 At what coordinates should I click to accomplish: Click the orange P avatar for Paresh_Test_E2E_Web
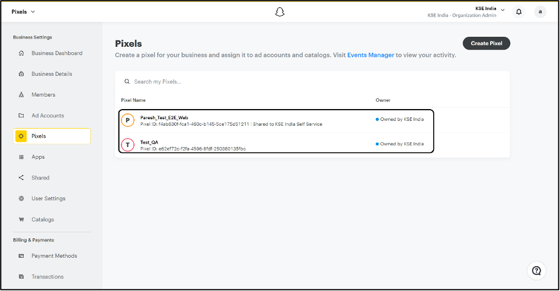(127, 120)
